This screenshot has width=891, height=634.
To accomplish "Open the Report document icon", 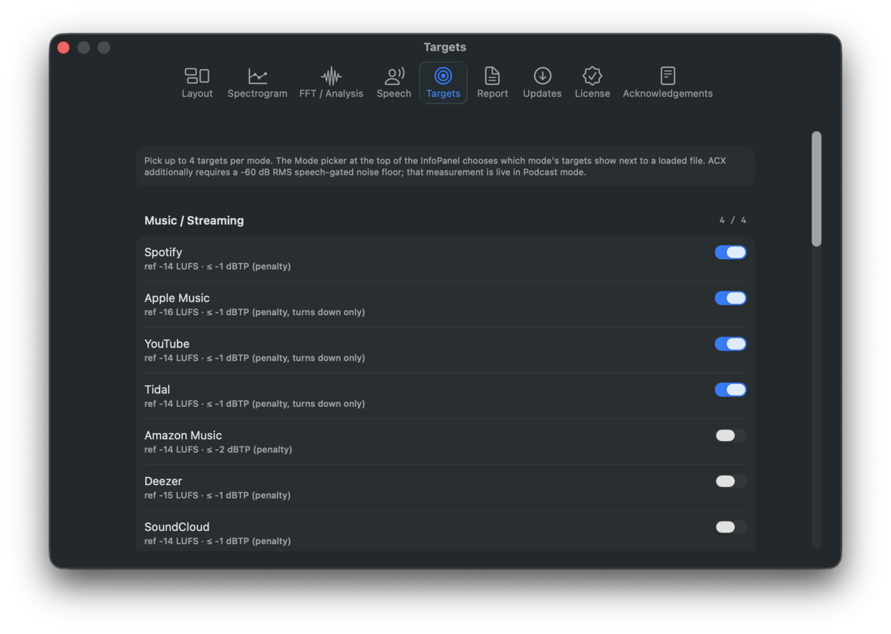I will (492, 76).
